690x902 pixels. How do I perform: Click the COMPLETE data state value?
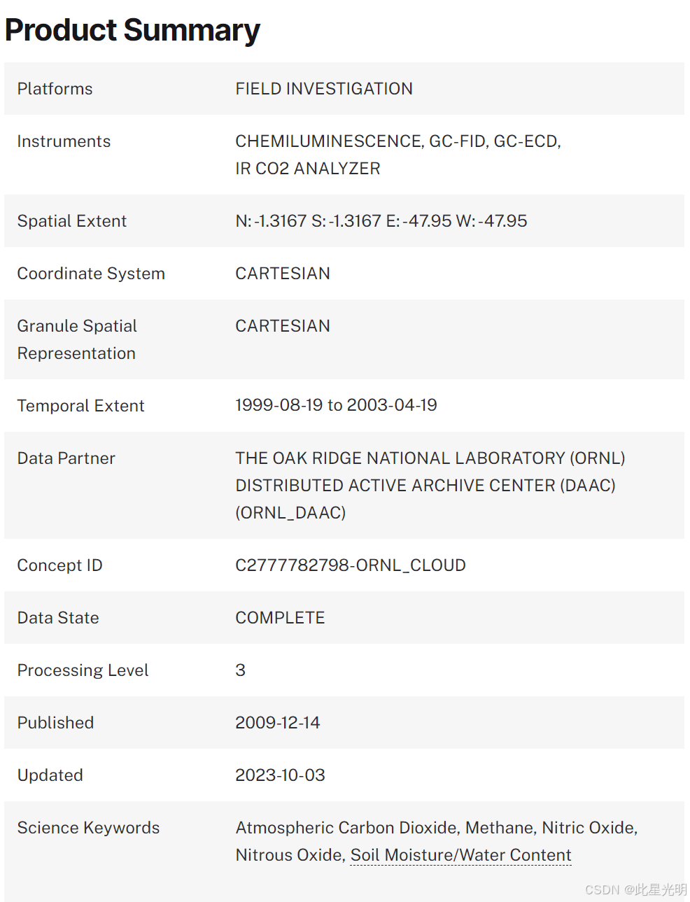point(280,618)
